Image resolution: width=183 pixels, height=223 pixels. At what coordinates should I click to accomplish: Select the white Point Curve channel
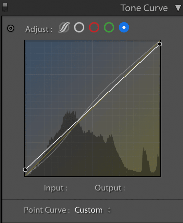pos(79,27)
